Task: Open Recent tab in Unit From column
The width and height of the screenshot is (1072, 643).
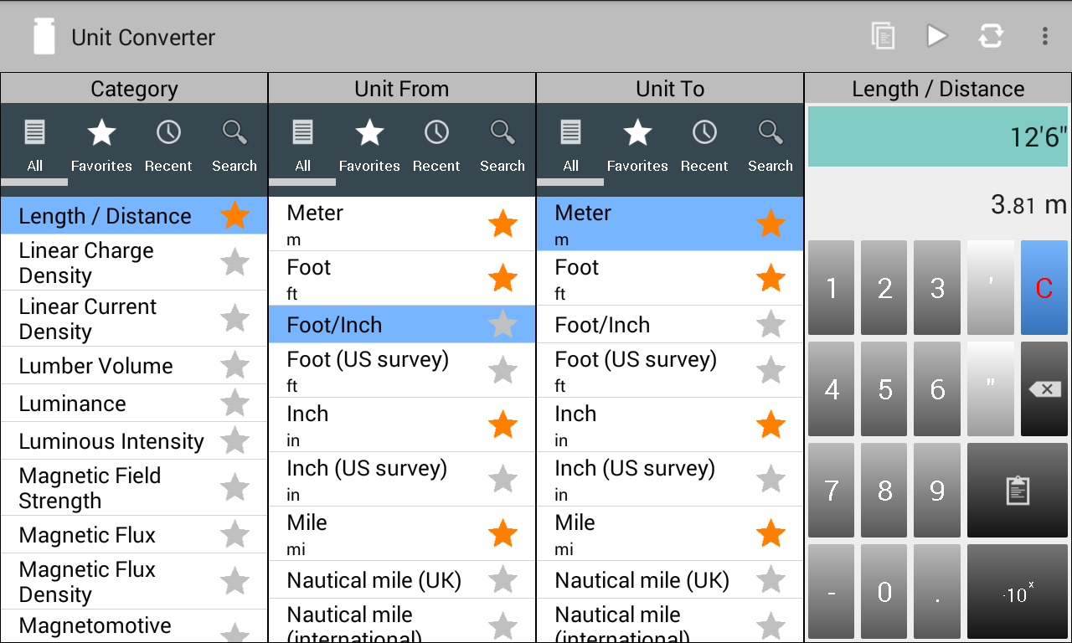Action: pyautogui.click(x=436, y=146)
